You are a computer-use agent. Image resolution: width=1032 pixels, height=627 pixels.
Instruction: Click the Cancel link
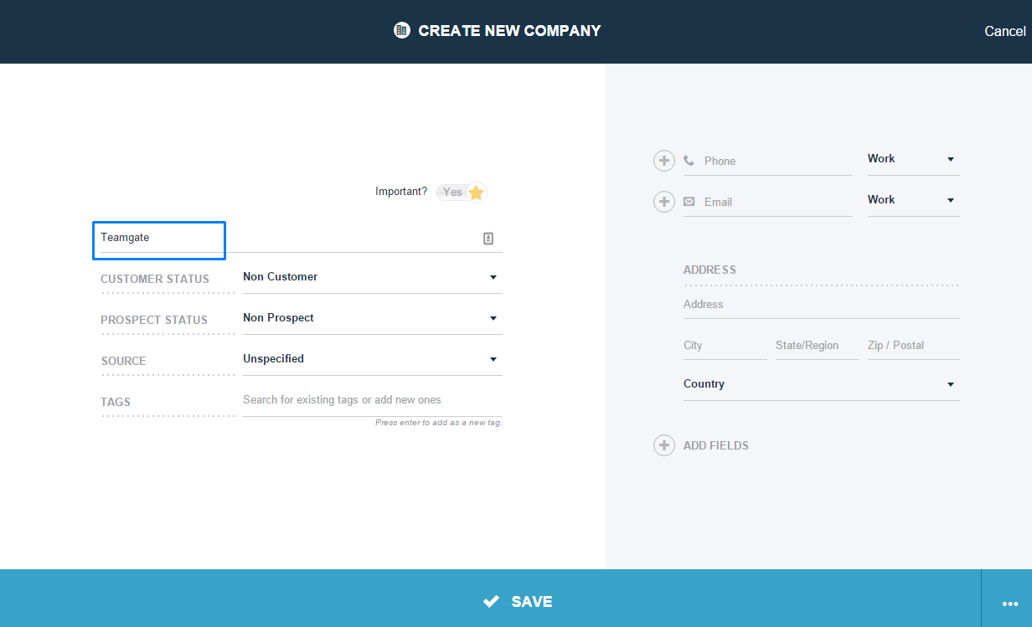[1005, 31]
